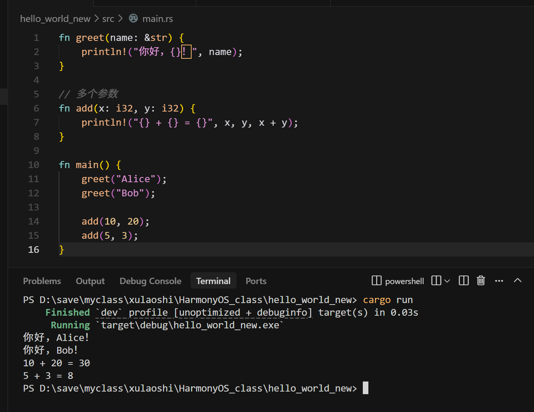534x412 pixels.
Task: Place cursor on fn greet function name
Action: pyautogui.click(x=90, y=38)
